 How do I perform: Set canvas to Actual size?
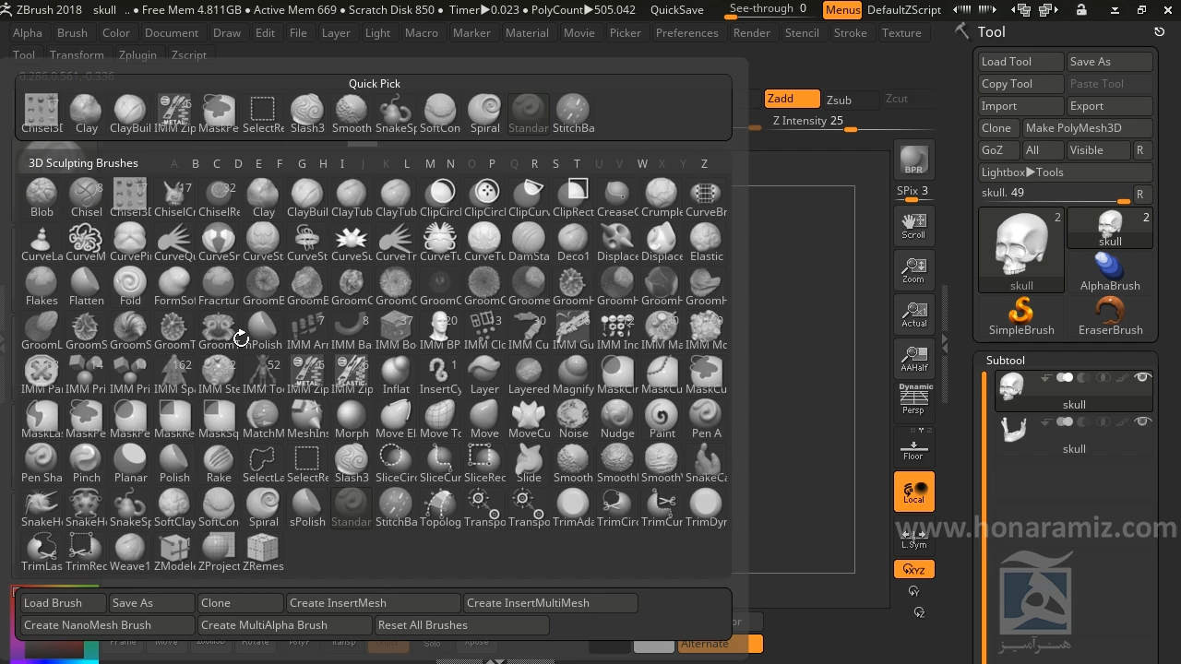913,314
